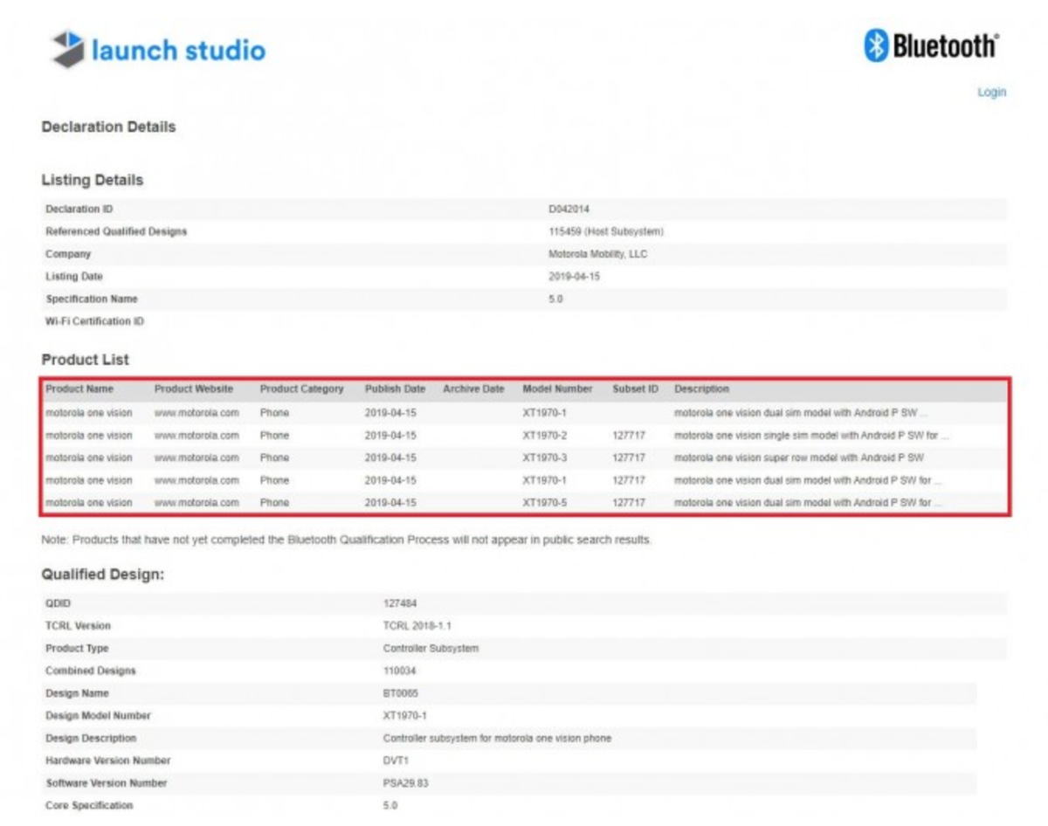1048x826 pixels.
Task: Click the Listing Date value 2019-04-15
Action: [574, 277]
